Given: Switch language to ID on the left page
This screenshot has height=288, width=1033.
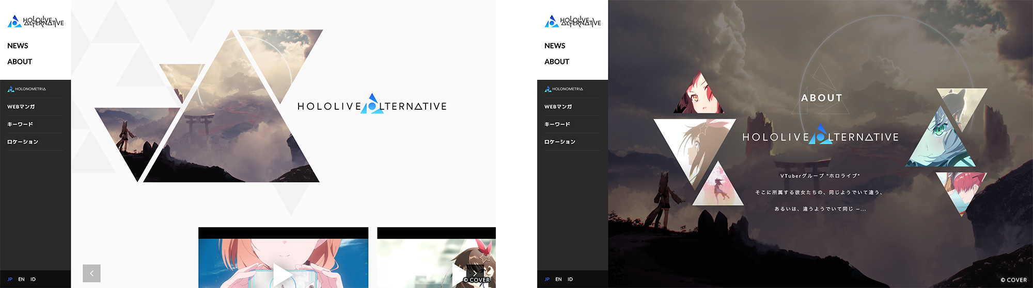Looking at the screenshot, I should pyautogui.click(x=33, y=279).
